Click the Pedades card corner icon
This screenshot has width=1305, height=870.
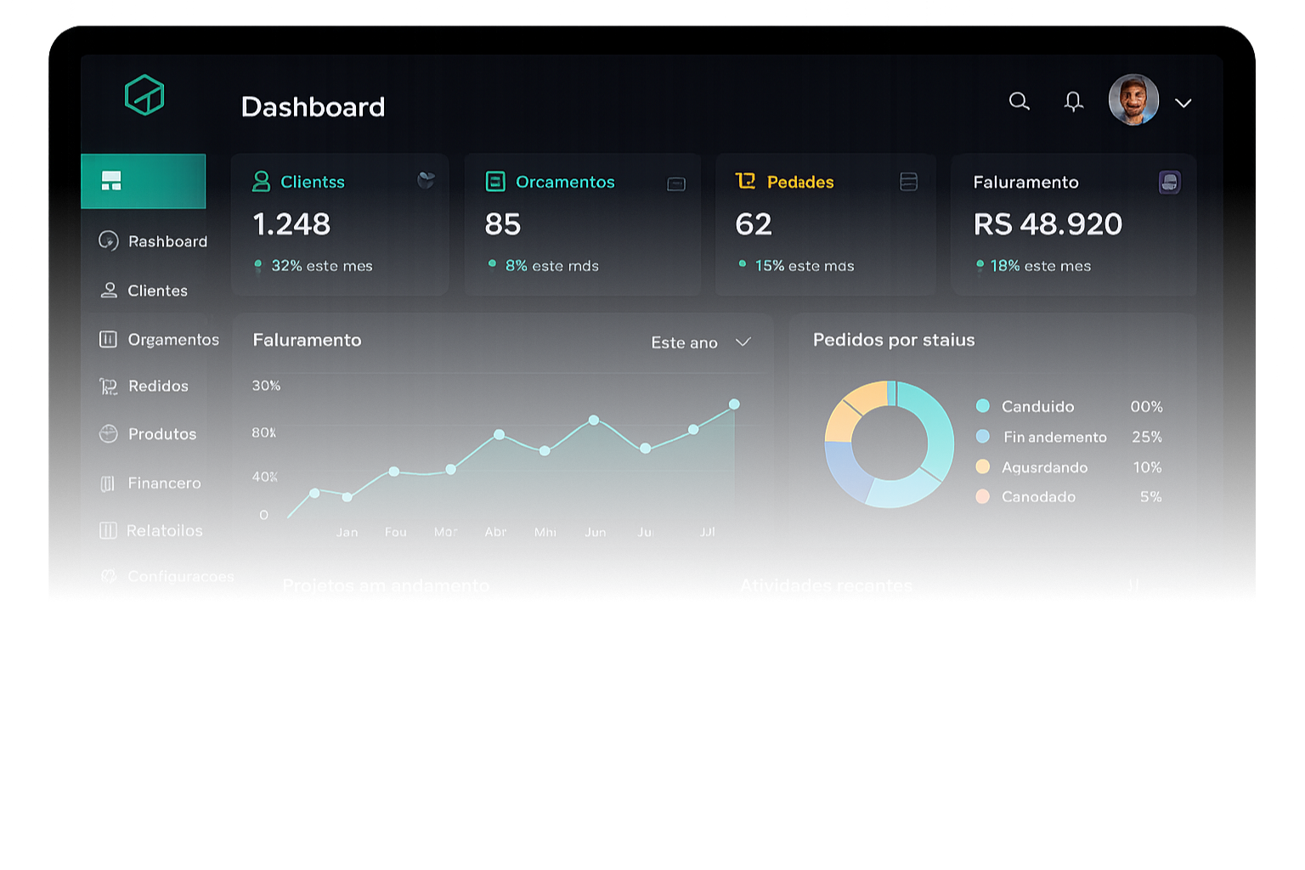908,182
